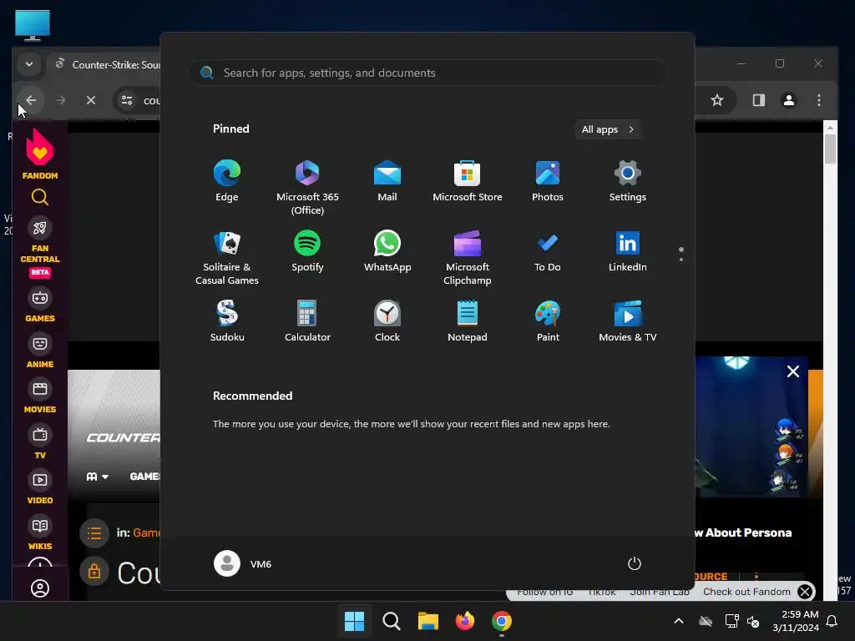855x641 pixels.
Task: Focus the Start menu search box
Action: [x=427, y=73]
